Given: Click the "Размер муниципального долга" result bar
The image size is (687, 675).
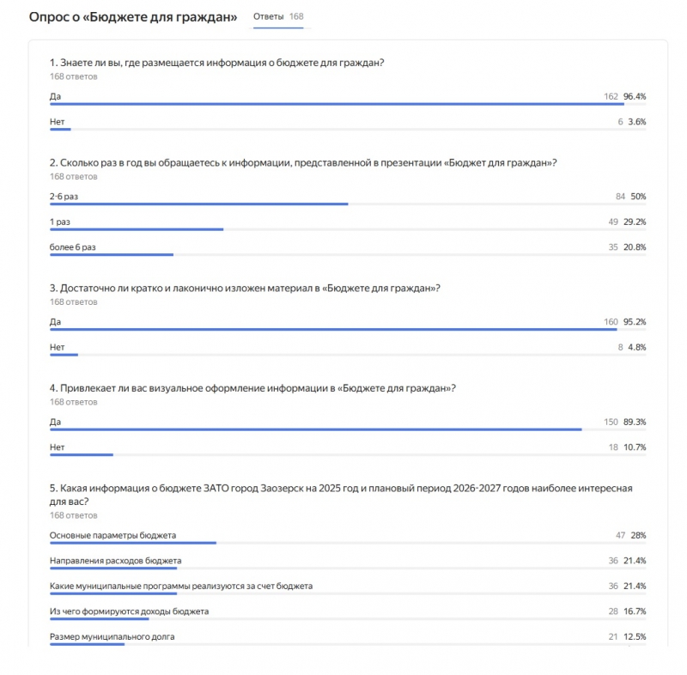Looking at the screenshot, I should coord(87,644).
